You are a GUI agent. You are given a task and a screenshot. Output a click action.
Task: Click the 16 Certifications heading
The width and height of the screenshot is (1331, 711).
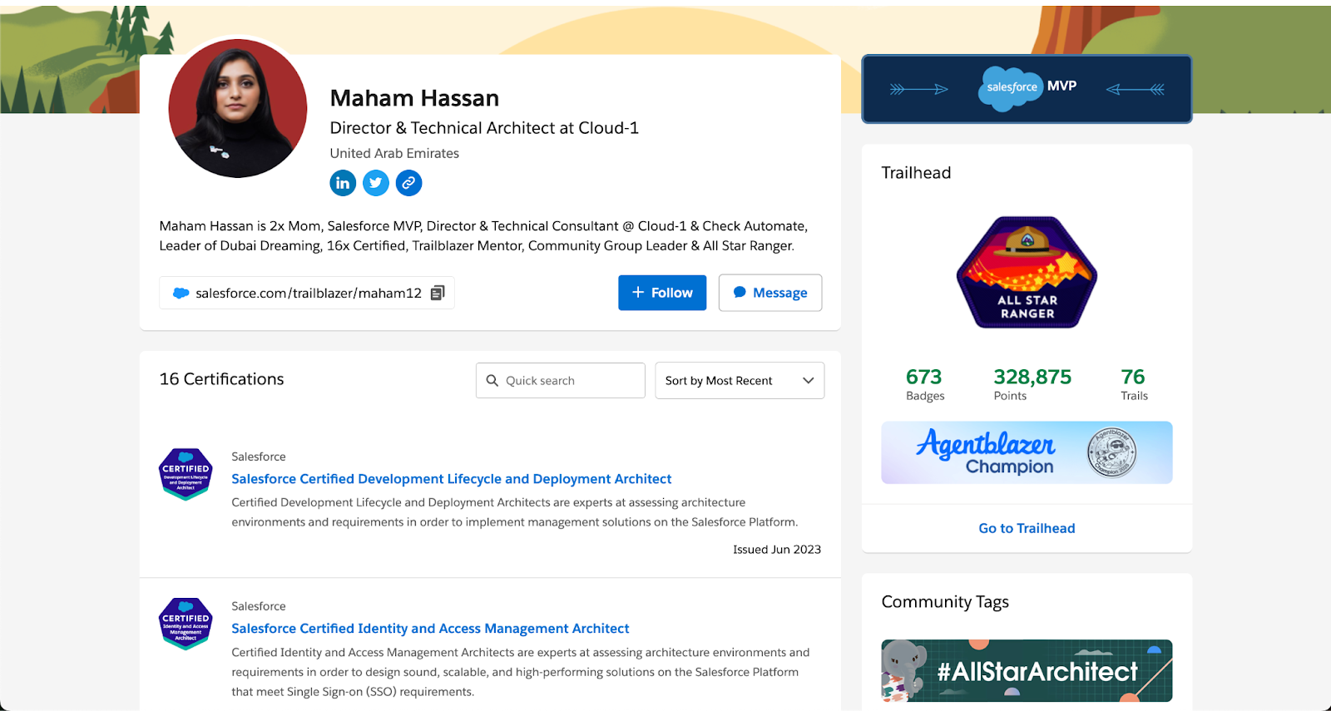pos(221,379)
